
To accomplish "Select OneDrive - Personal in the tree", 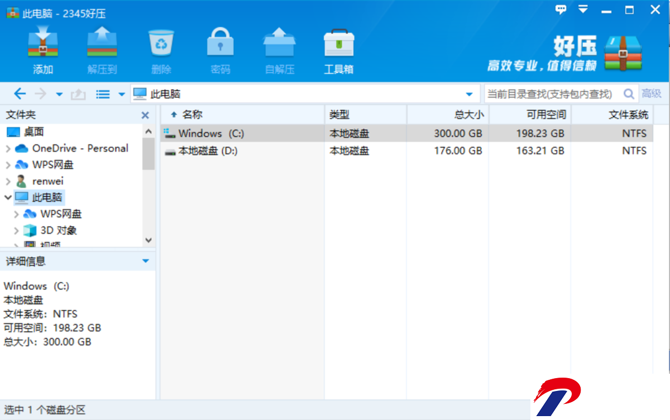I will point(71,148).
